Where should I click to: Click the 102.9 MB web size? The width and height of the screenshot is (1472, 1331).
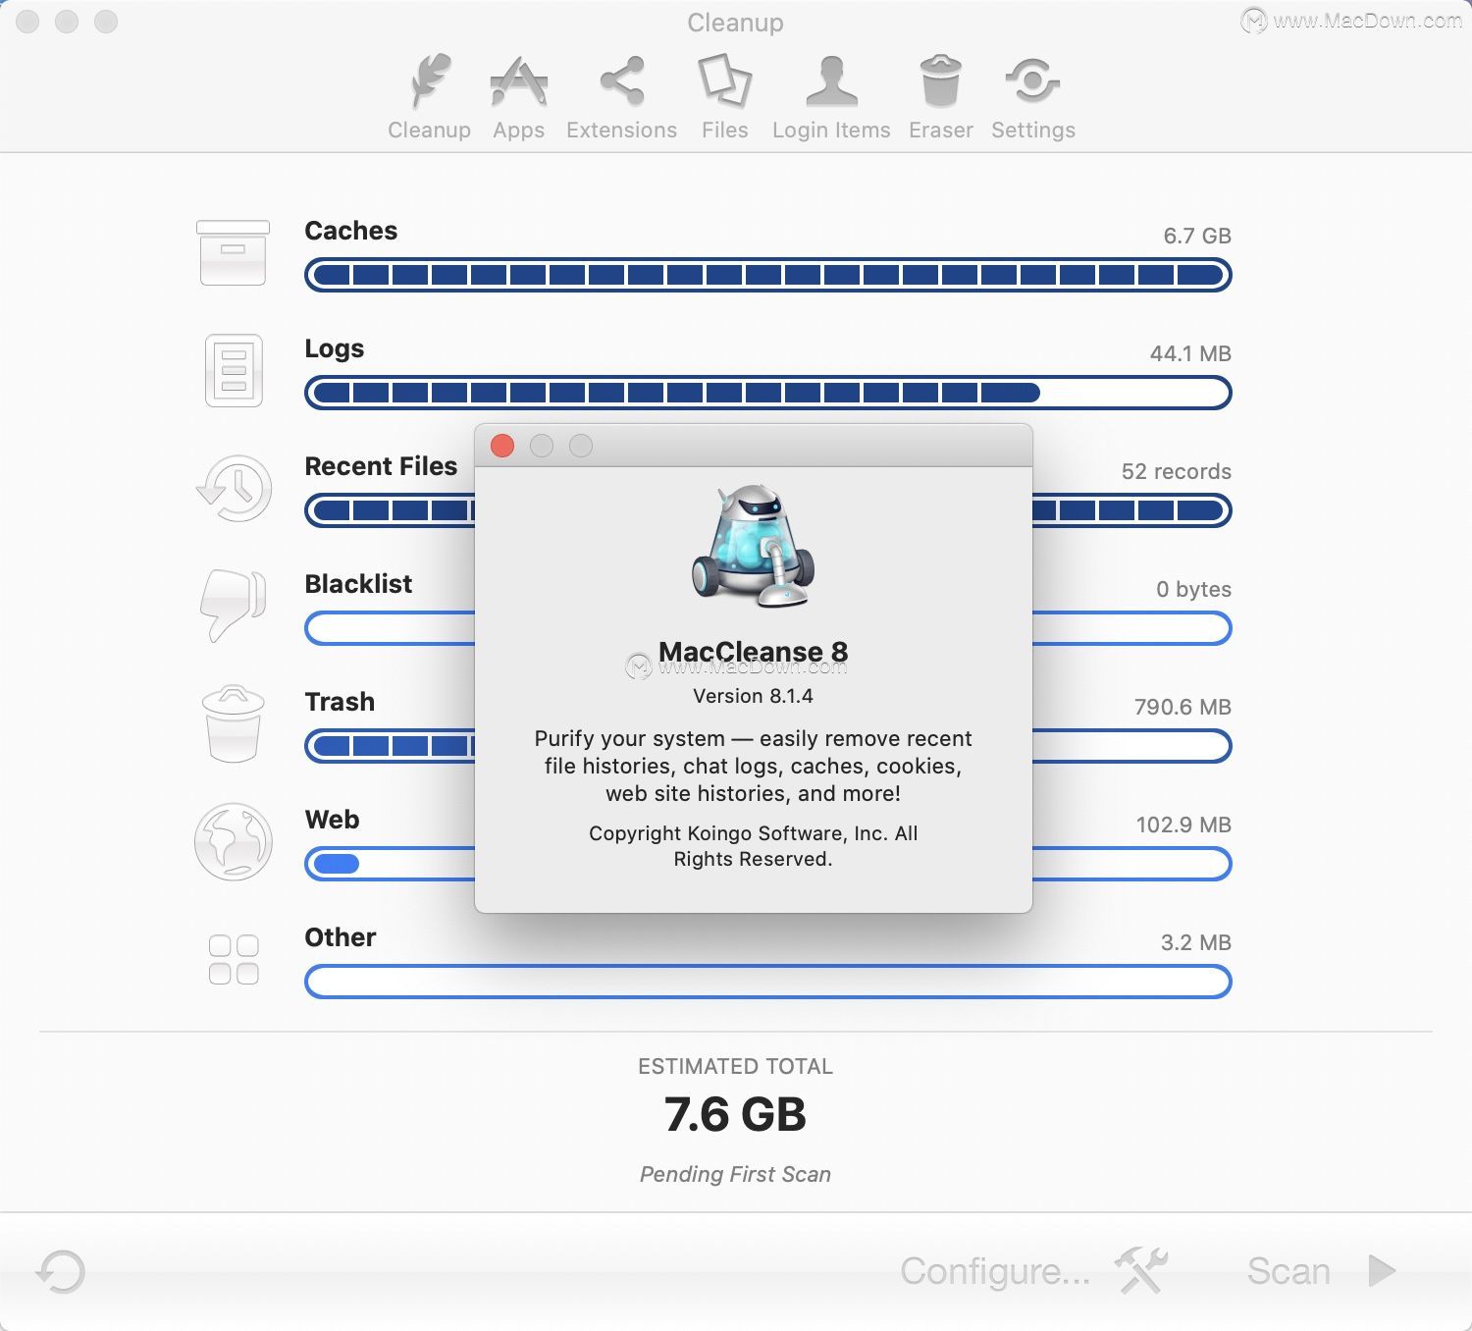click(1183, 825)
